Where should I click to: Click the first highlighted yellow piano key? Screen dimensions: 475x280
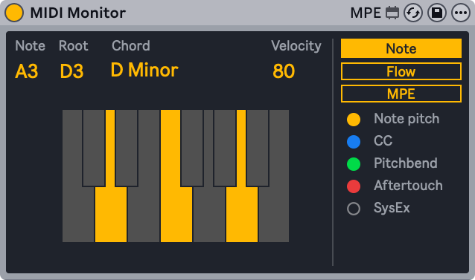coord(111,215)
